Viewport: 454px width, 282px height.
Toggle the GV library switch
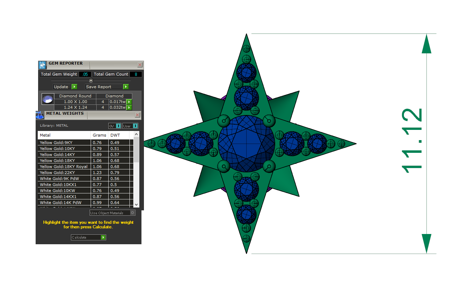click(x=118, y=126)
